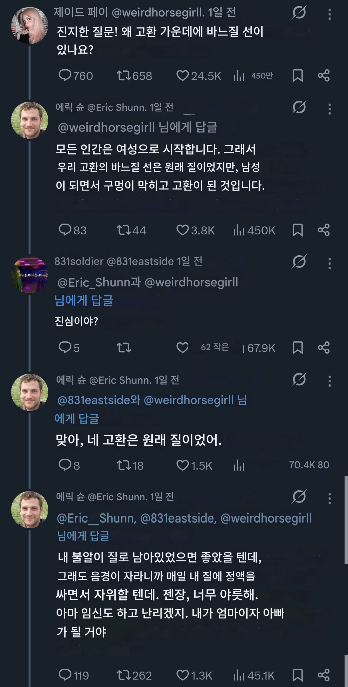
Task: Like the top post with 24.5K likes
Action: pos(183,76)
